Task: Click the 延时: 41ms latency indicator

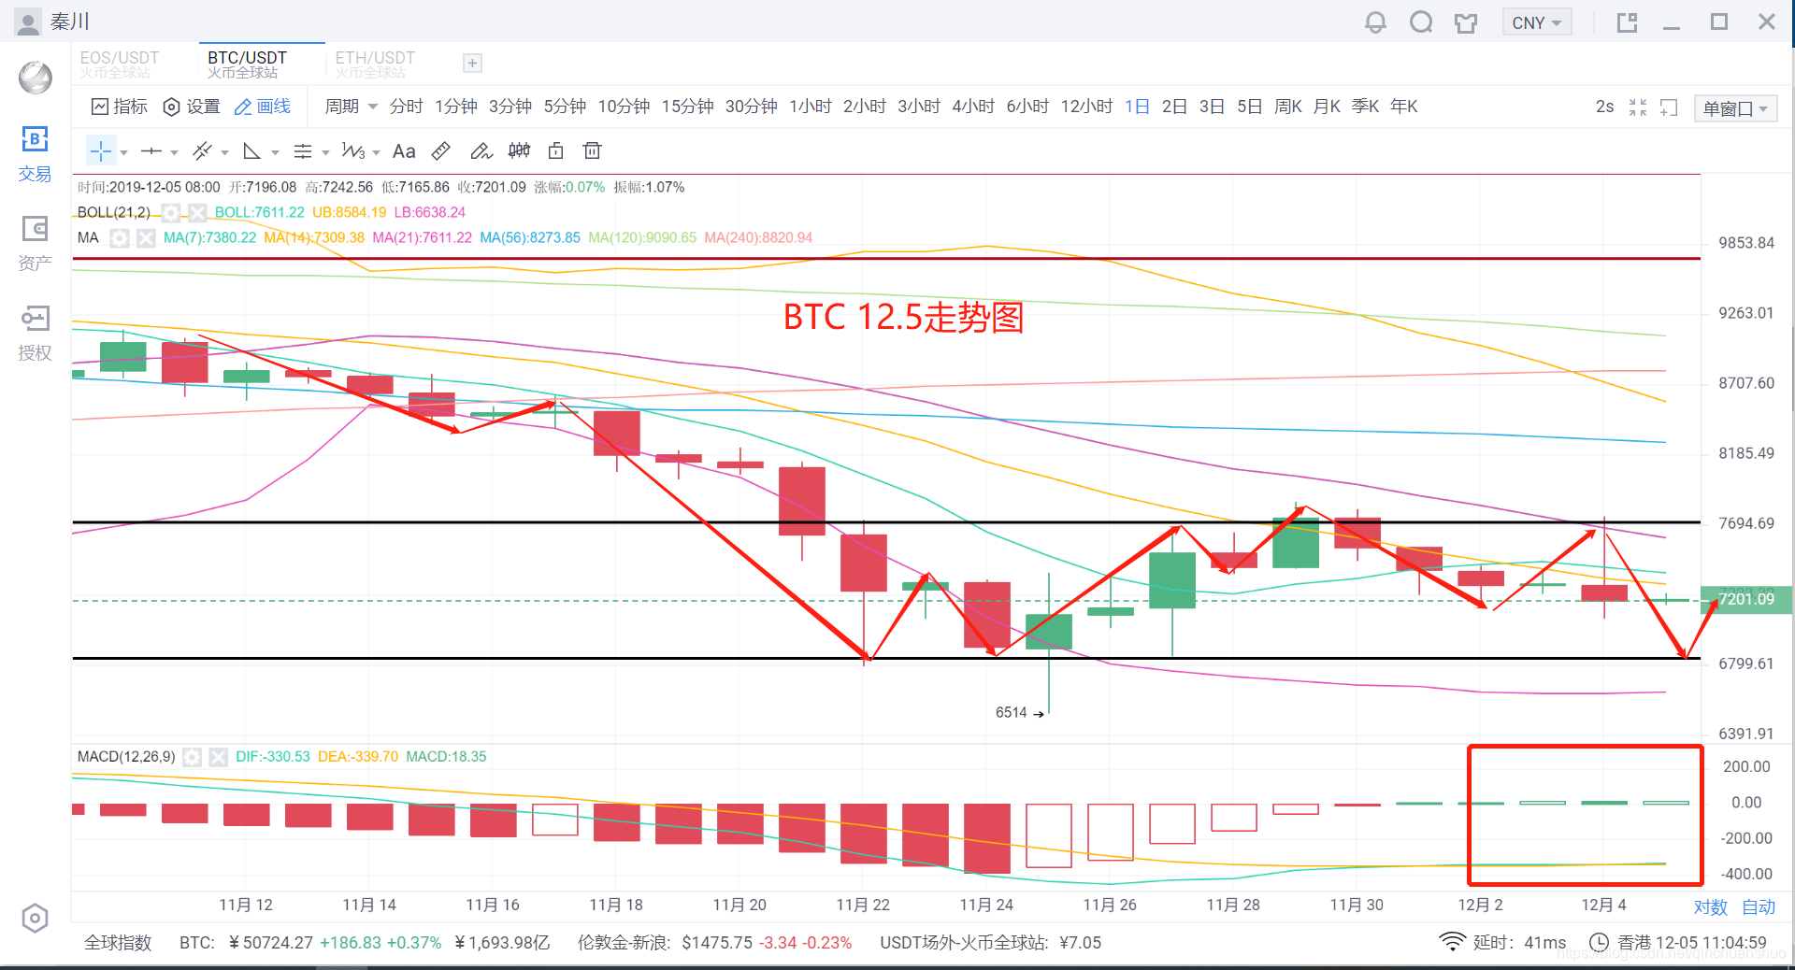Action: coord(1503,942)
